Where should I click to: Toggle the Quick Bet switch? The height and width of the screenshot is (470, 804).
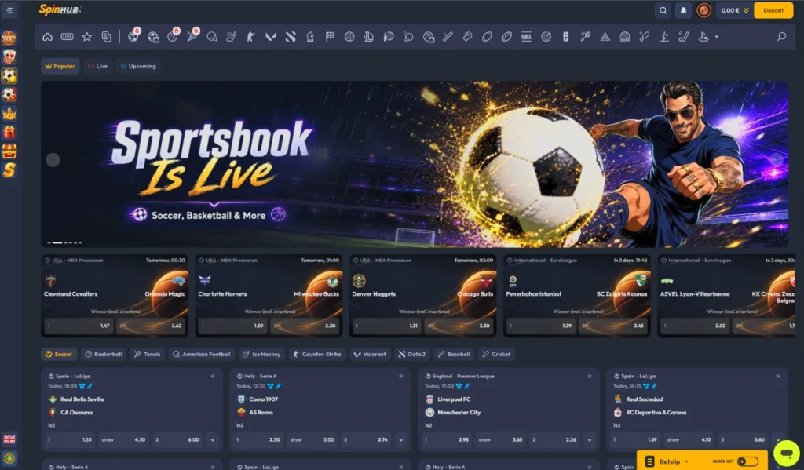[747, 461]
